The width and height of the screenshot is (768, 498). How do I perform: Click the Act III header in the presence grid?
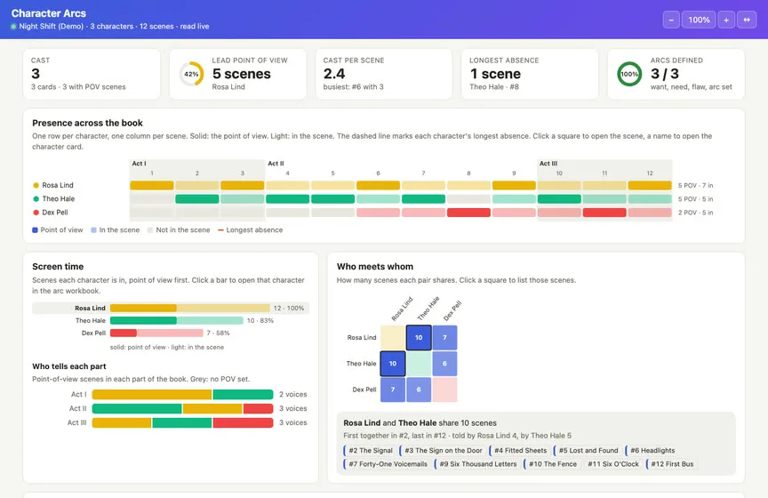(548, 164)
